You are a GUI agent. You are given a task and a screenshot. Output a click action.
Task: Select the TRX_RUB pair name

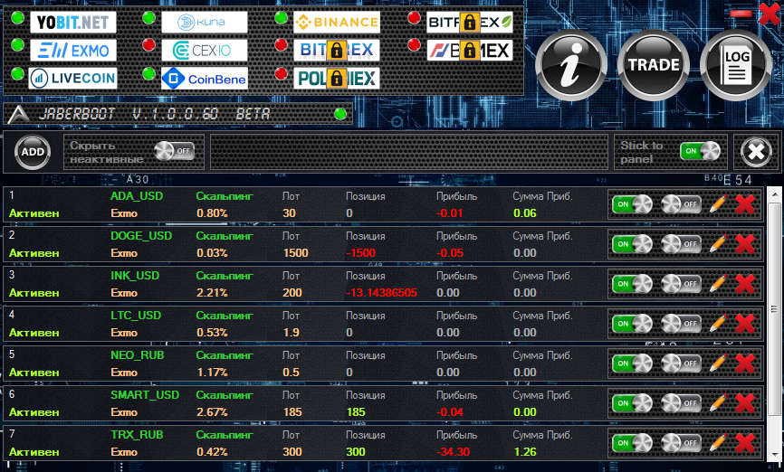coord(137,435)
